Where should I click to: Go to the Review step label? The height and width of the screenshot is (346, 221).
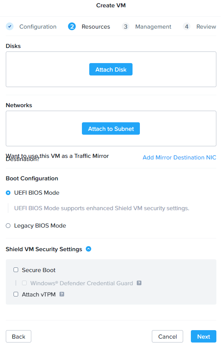(206, 27)
